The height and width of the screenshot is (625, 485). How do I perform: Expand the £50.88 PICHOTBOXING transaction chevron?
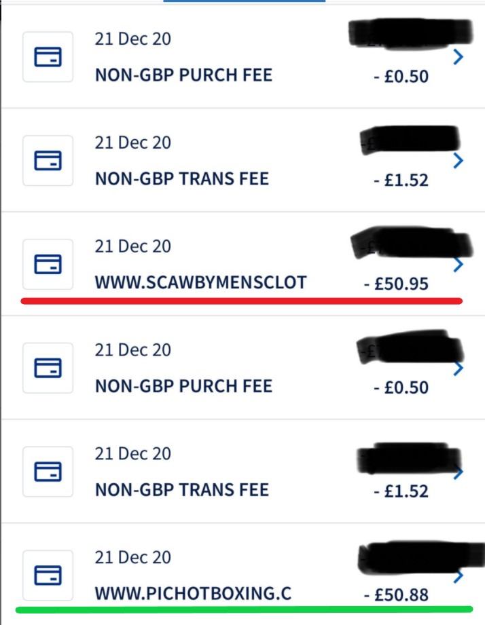[x=459, y=575]
